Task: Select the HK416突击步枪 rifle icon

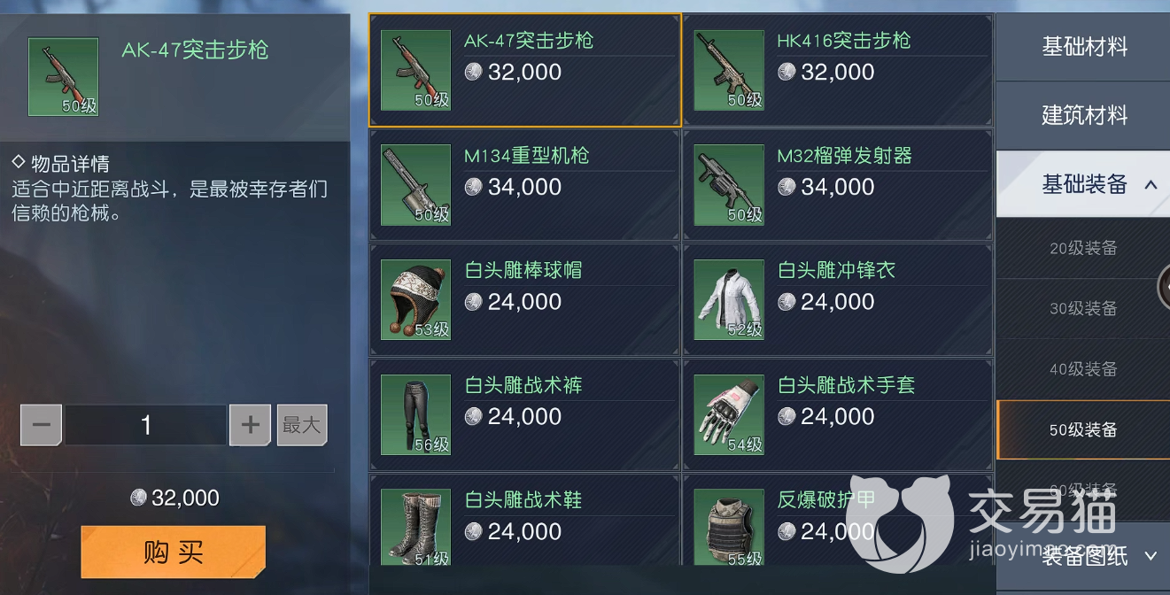Action: click(x=729, y=70)
